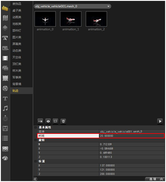Screen dimensions: 166x182
Task: Collapse the 位置 properties group
Action: (x=35, y=161)
